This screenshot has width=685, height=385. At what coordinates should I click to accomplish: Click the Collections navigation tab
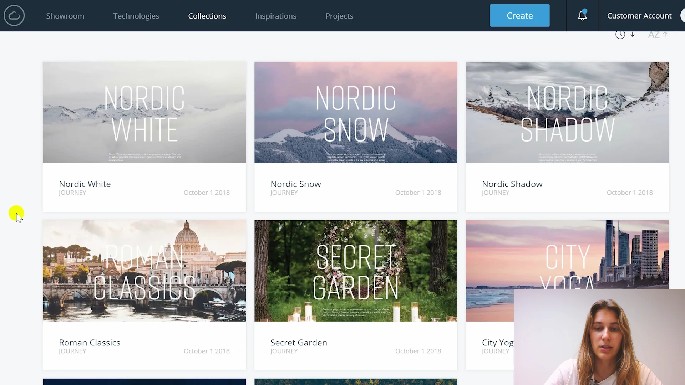pyautogui.click(x=207, y=16)
